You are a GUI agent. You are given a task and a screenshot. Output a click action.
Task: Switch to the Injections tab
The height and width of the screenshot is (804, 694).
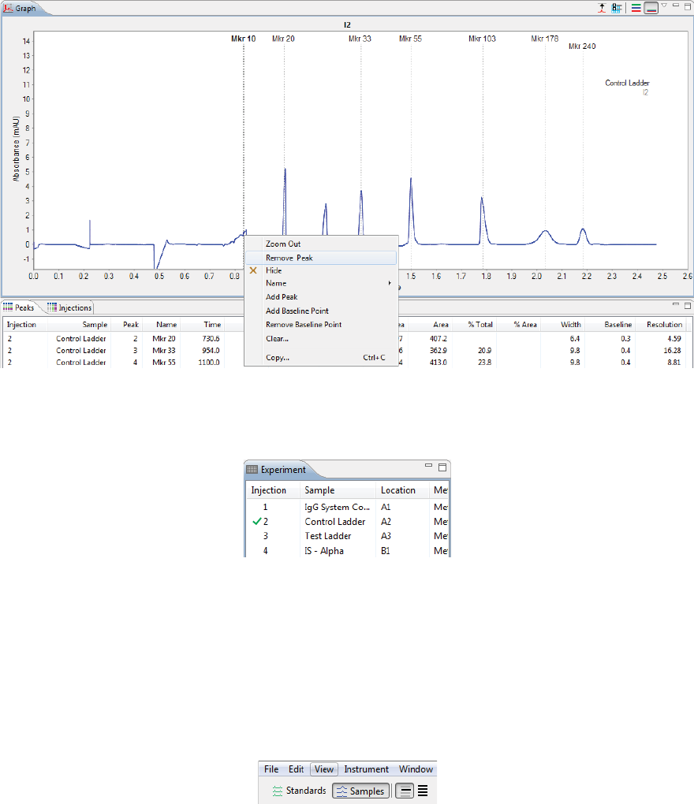point(69,307)
